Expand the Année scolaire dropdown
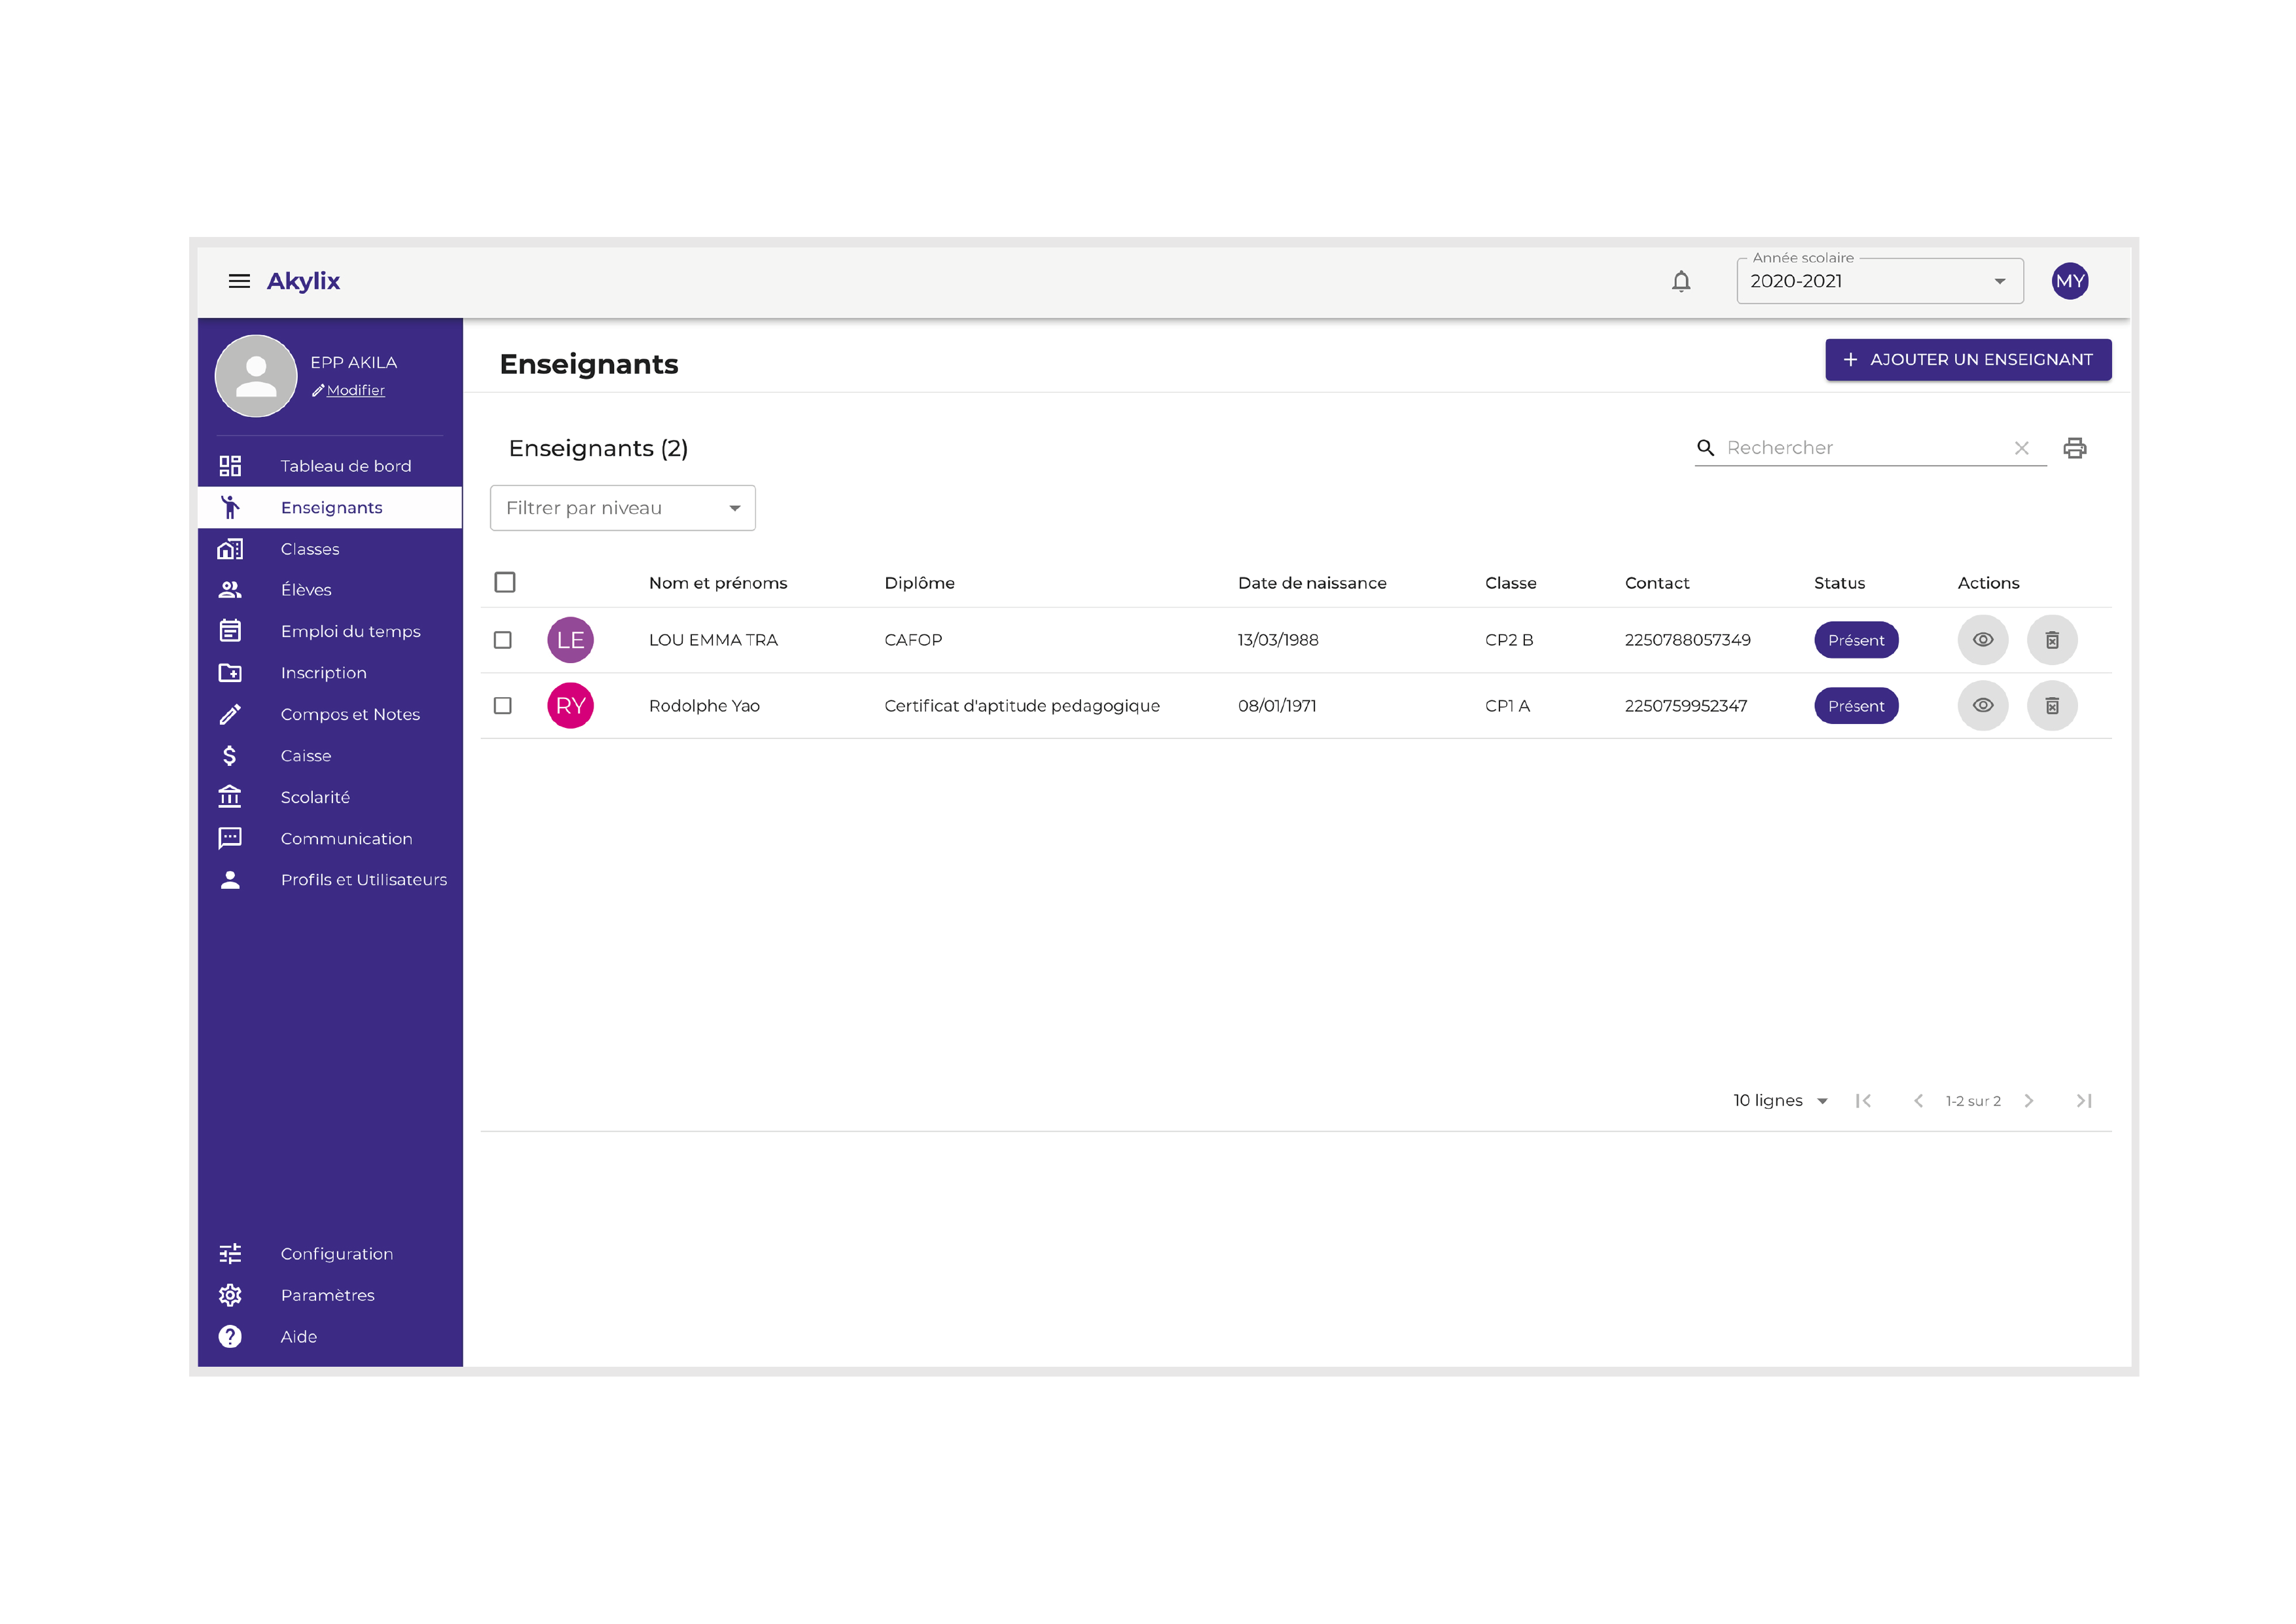The image size is (2296, 1624). coord(1879,281)
